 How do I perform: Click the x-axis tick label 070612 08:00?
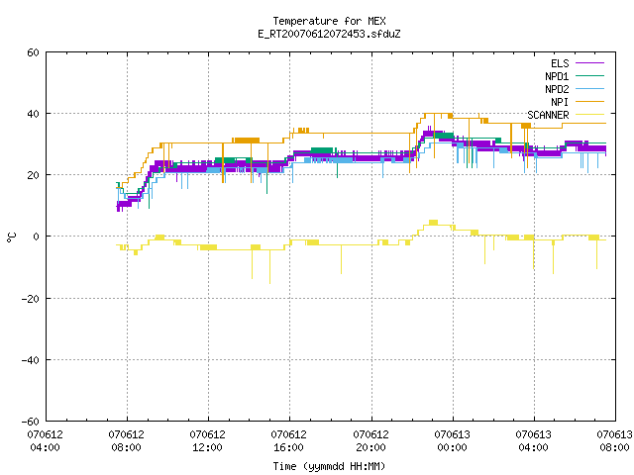pos(126,441)
